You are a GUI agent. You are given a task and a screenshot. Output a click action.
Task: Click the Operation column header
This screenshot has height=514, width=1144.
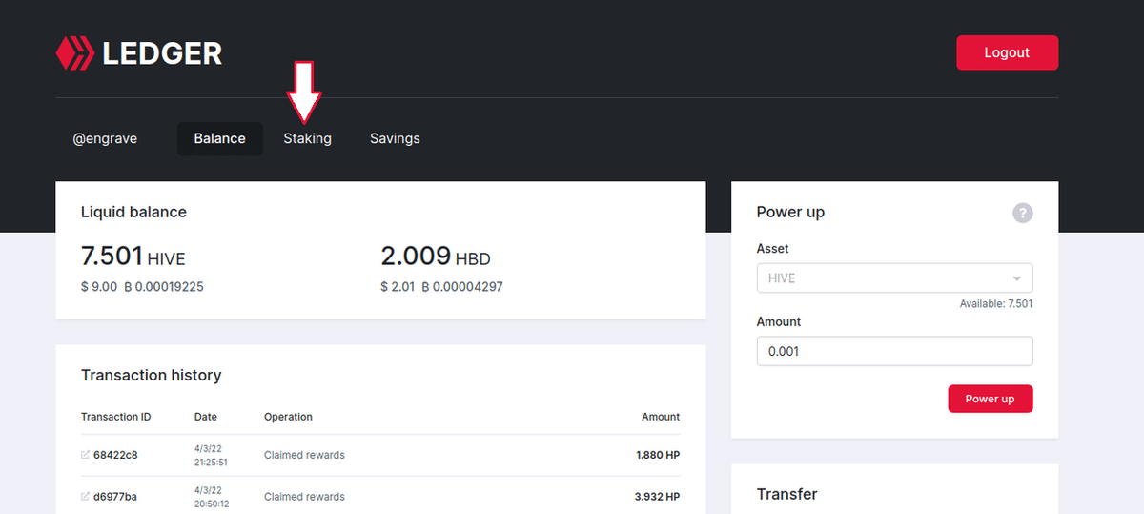coord(288,417)
